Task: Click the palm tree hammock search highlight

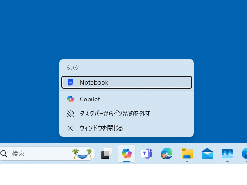Action: click(82, 153)
